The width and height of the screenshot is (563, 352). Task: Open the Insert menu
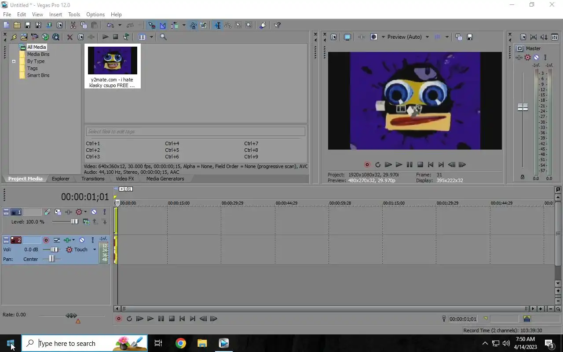click(55, 15)
